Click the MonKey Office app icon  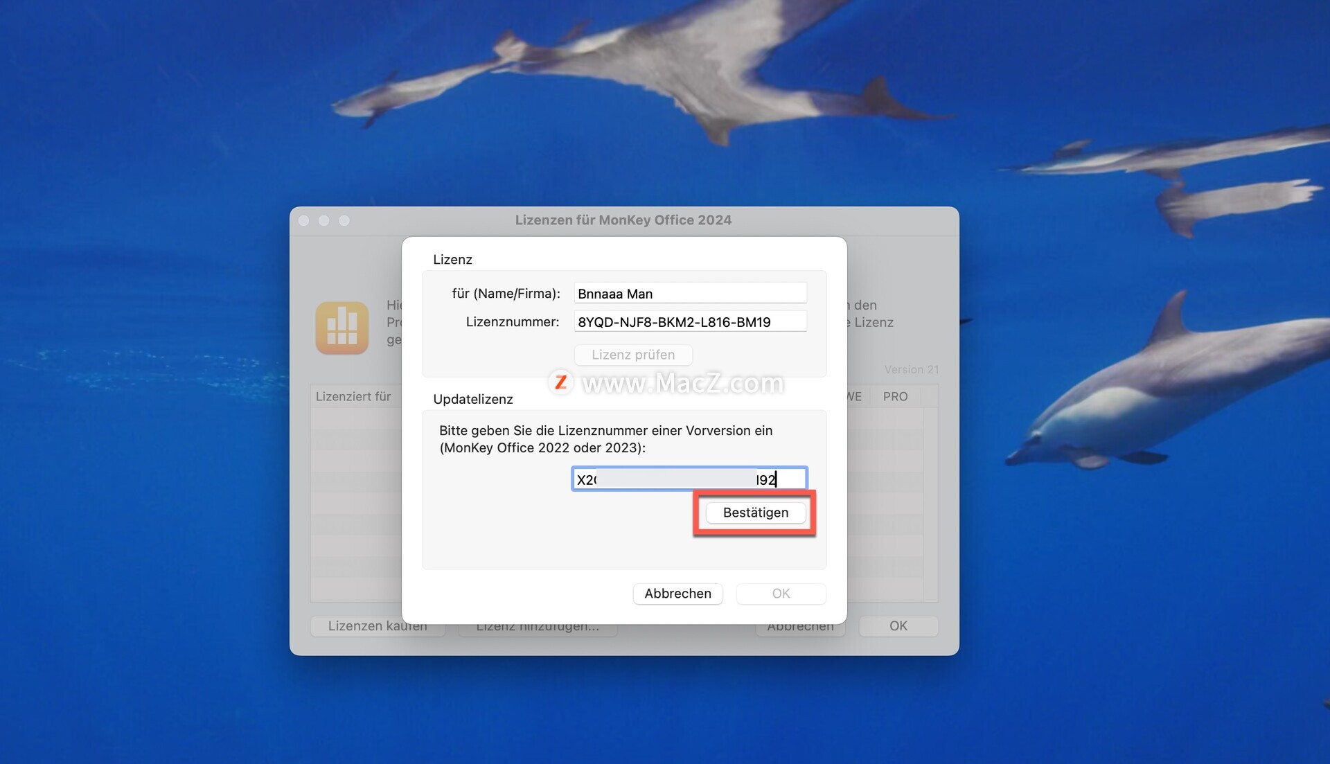click(342, 328)
